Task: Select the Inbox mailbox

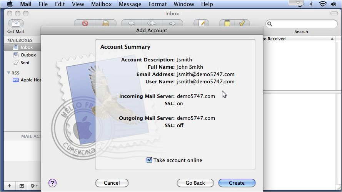Action: click(22, 47)
